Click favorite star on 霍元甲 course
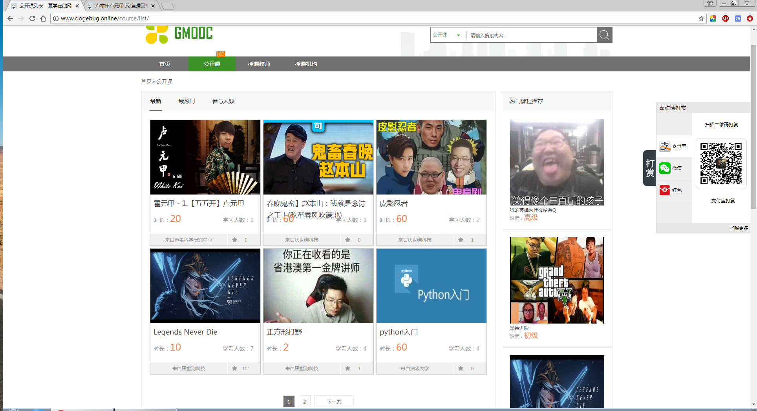This screenshot has width=757, height=411. pyautogui.click(x=234, y=240)
